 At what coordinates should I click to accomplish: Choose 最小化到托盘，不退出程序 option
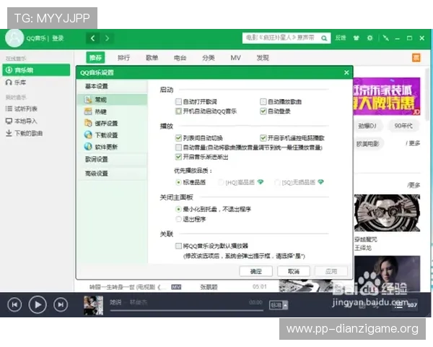178,209
